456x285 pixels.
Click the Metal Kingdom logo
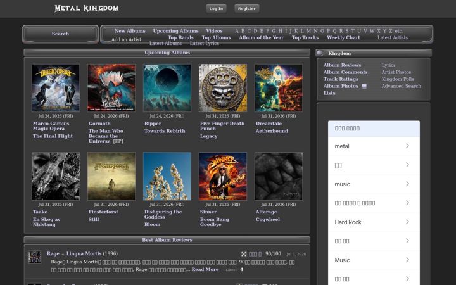click(x=86, y=8)
